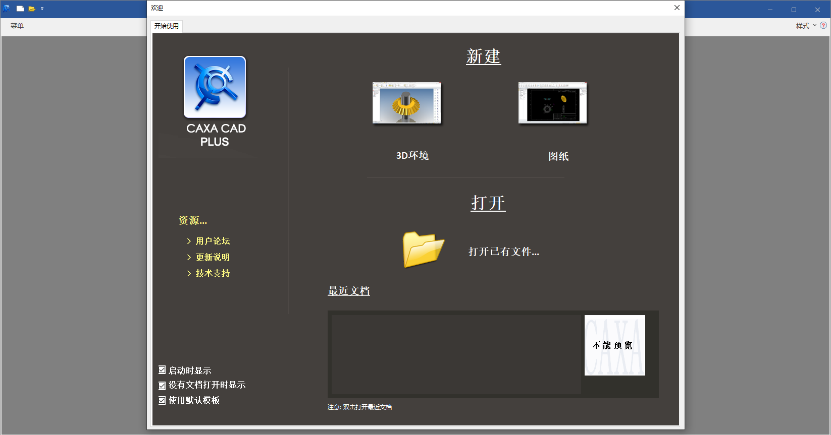This screenshot has height=435, width=831.
Task: Open the 更新说明 link
Action: 213,257
